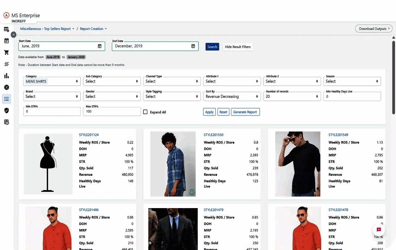Screen dimensions: 396x250
Task: Click the Apply button
Action: [209, 112]
